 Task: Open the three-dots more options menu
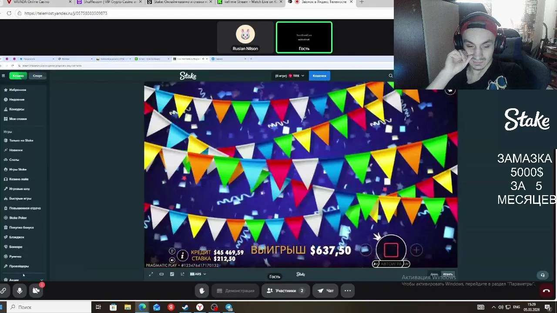(x=348, y=291)
